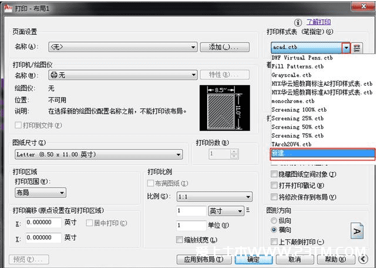
Task: Confirm printing with the 确定 button
Action: (254, 259)
